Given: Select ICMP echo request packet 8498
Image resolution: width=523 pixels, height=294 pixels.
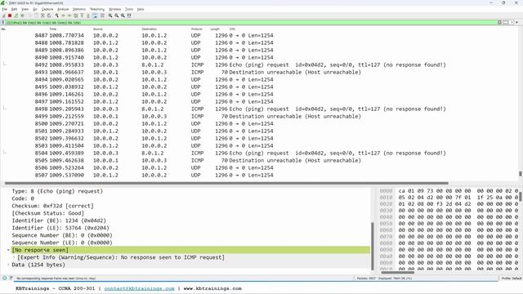Looking at the screenshot, I should [x=259, y=109].
